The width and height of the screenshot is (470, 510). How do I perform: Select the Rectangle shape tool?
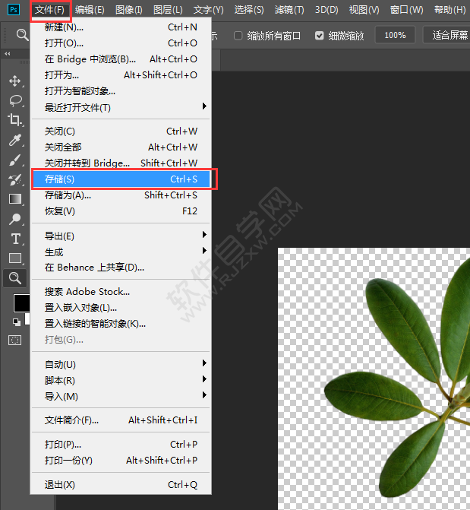[15, 258]
